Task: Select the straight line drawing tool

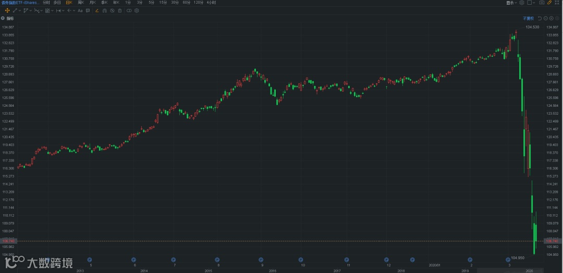Action: coord(15,10)
